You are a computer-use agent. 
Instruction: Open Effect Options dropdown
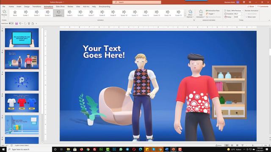(190, 14)
